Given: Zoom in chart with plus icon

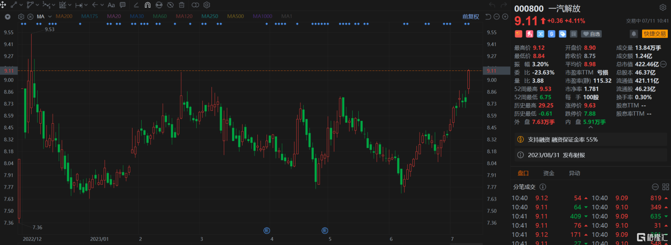Looking at the screenshot, I should [x=505, y=16].
